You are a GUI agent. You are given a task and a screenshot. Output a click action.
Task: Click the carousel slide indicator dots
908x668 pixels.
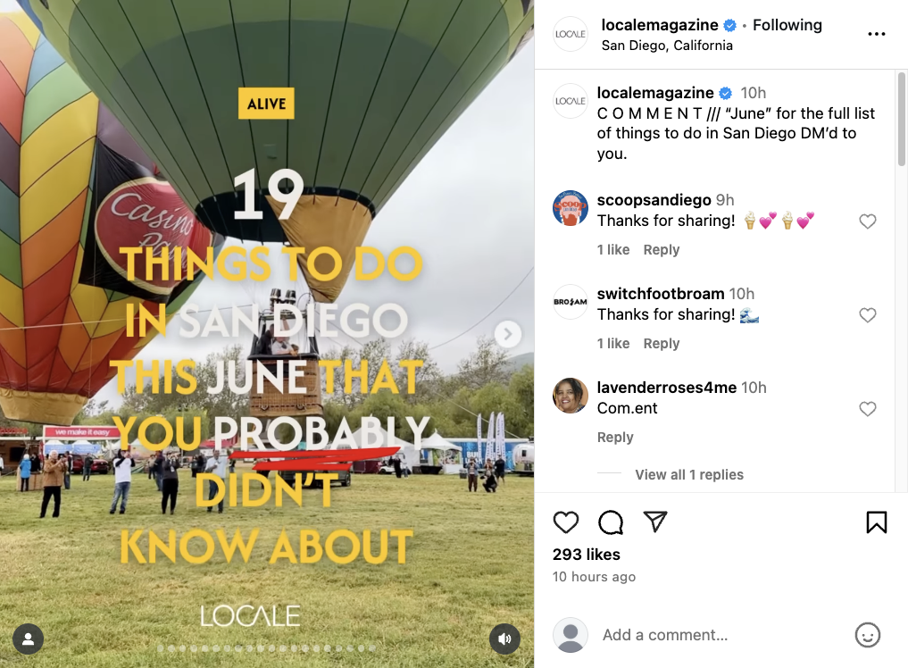267,647
